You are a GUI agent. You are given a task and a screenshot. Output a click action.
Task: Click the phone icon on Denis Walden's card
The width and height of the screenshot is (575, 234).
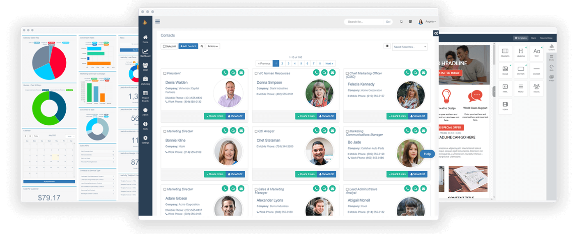[225, 73]
